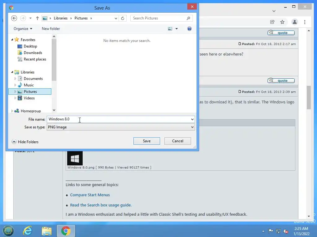Open the Compare Start Menus link
The height and width of the screenshot is (237, 317).
90,195
